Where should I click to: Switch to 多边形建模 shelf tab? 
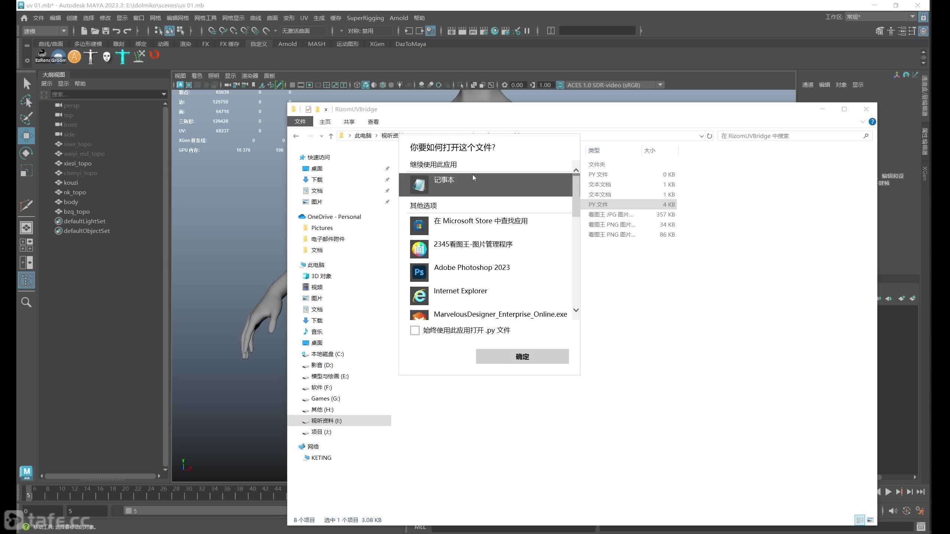point(88,44)
